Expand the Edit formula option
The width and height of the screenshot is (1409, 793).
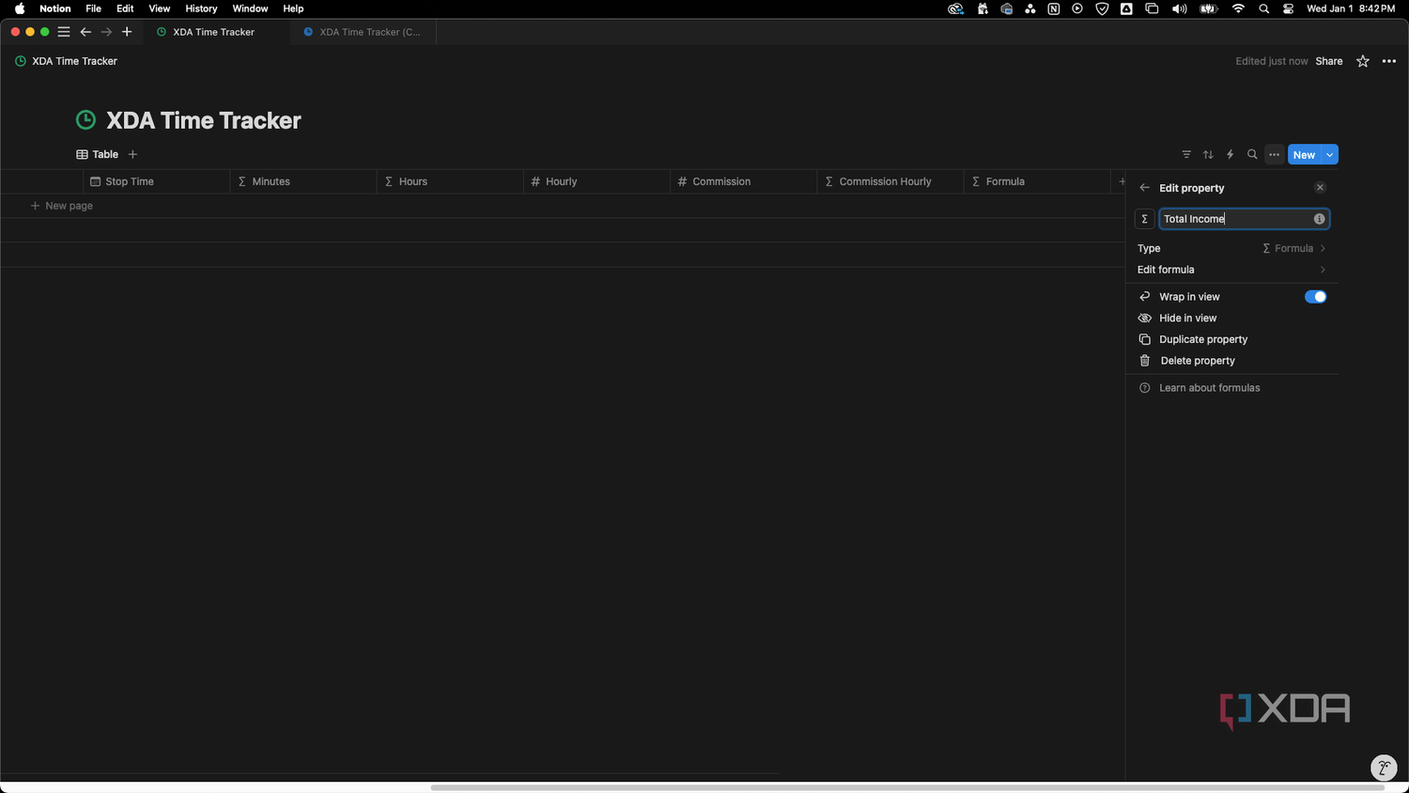click(x=1231, y=270)
